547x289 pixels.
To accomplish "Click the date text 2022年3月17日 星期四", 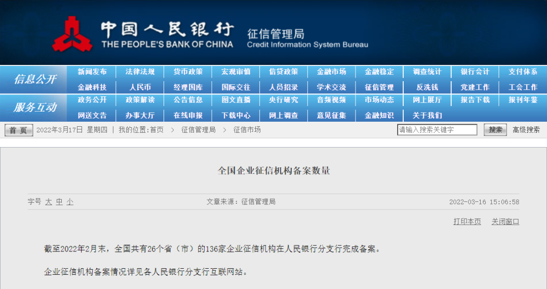I will [72, 130].
